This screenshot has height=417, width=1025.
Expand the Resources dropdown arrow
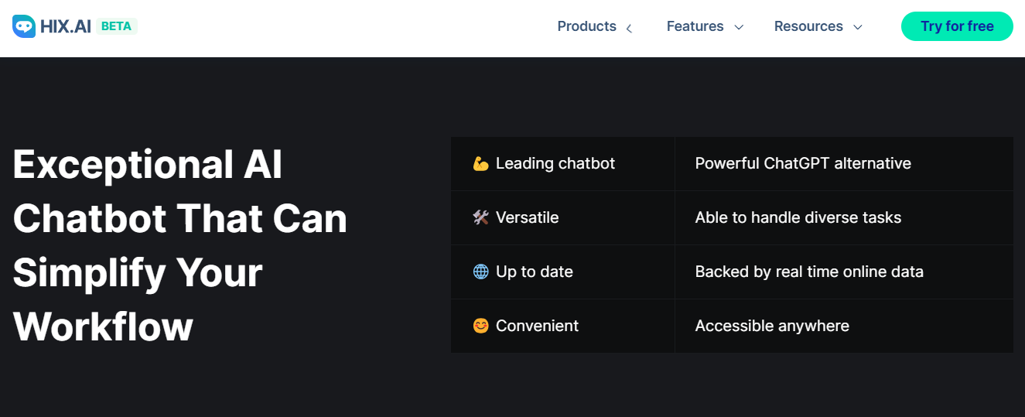click(857, 27)
